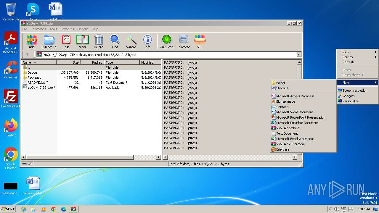This screenshot has width=379, height=213.
Task: Create a new Shortcut from submenu
Action: pyautogui.click(x=303, y=88)
